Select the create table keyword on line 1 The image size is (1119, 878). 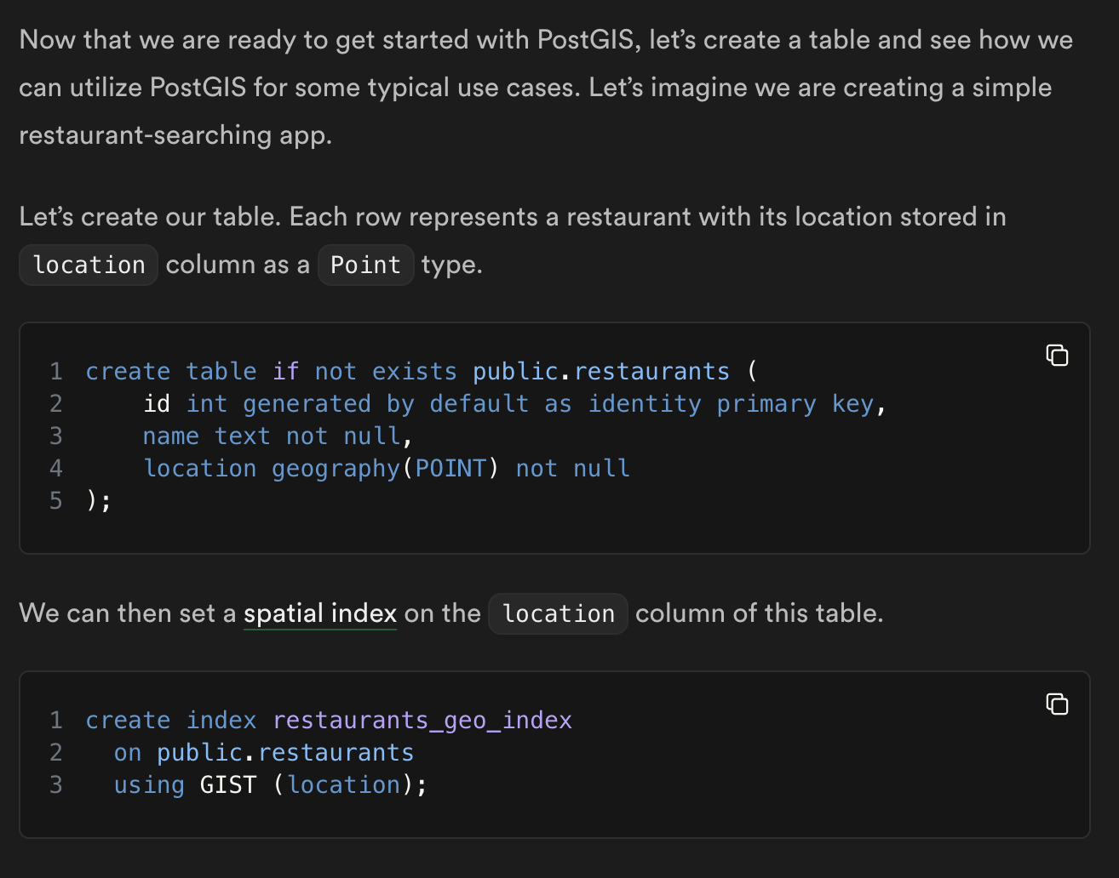171,371
